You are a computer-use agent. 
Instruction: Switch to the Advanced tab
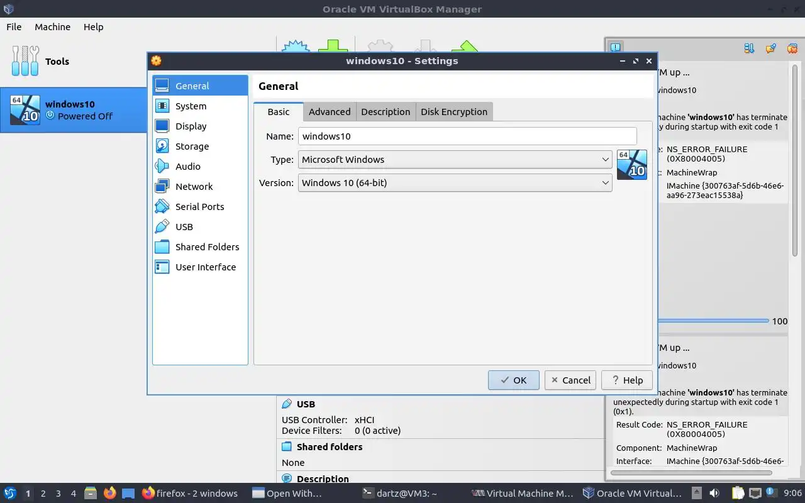point(330,112)
